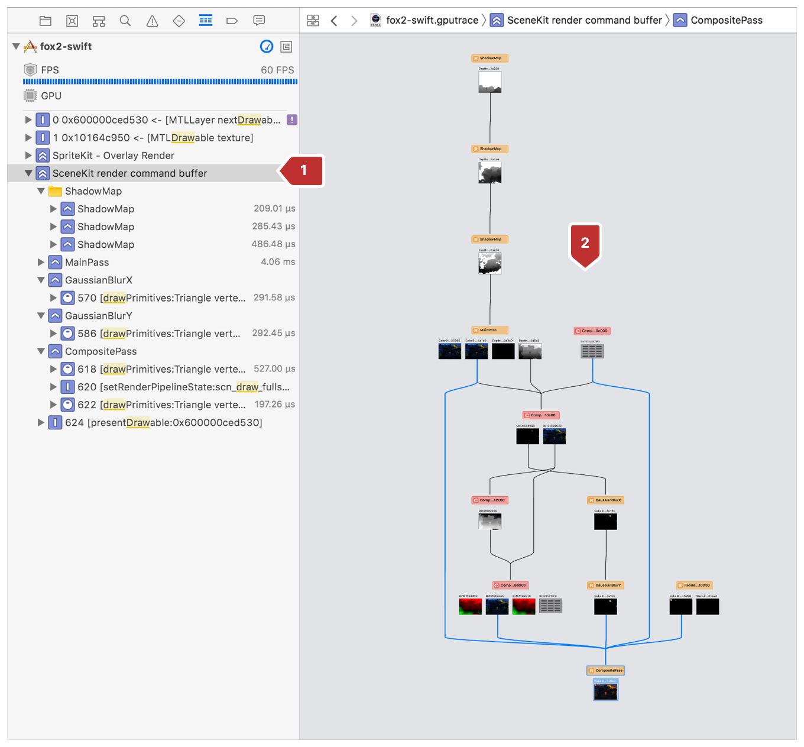This screenshot has width=804, height=747.
Task: Select the Breakpoint navigator icon
Action: [232, 21]
